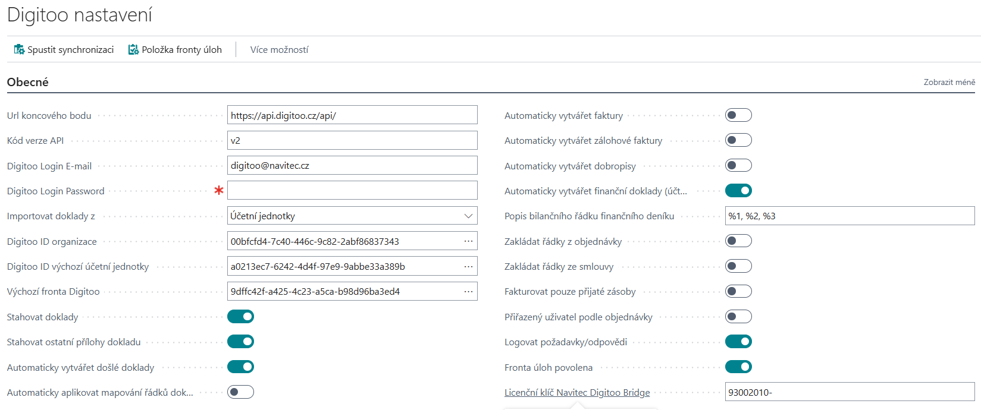This screenshot has width=981, height=410.
Task: Click Kód verze API field
Action: pyautogui.click(x=352, y=140)
